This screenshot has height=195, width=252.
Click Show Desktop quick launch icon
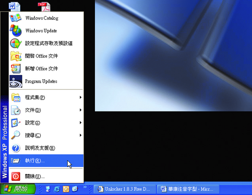pyautogui.click(x=48, y=189)
